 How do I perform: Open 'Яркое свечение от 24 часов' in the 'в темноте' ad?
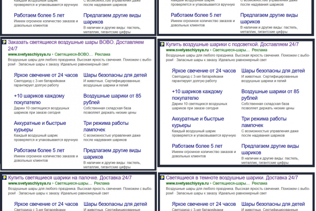point(204,204)
